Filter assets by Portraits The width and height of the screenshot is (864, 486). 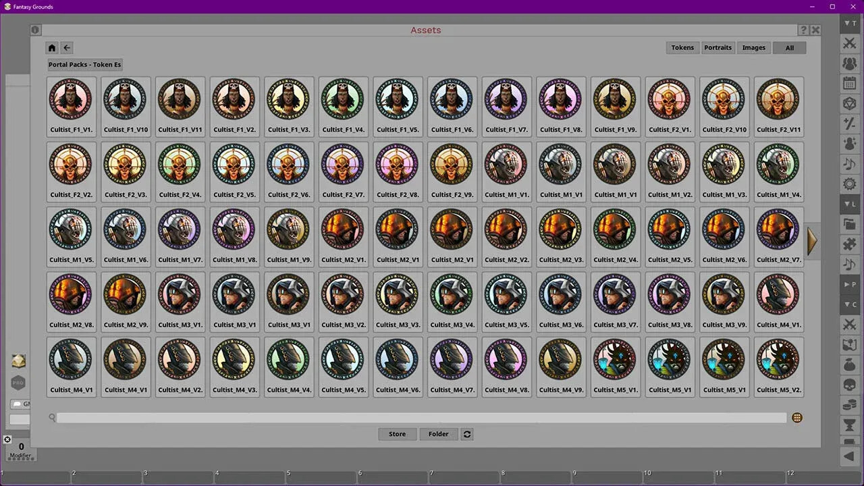point(718,48)
